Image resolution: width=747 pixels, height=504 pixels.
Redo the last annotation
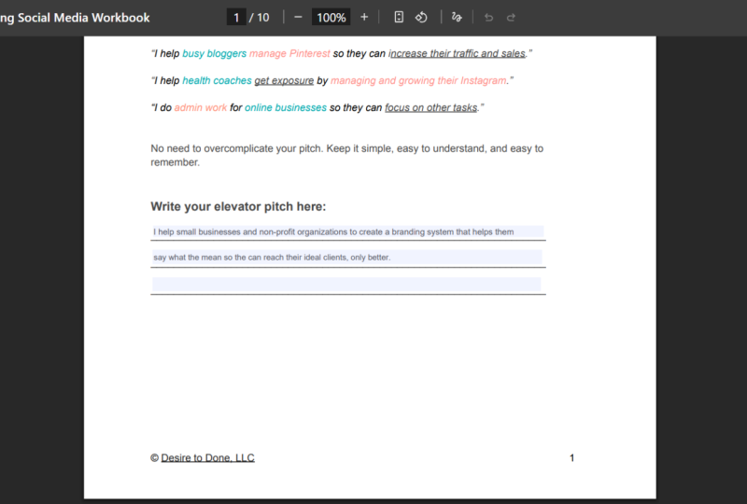pyautogui.click(x=511, y=18)
